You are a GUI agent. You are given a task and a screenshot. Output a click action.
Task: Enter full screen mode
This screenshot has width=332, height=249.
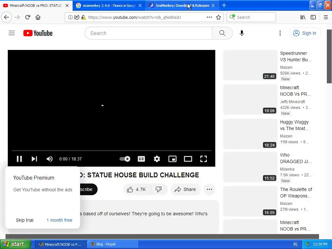[204, 159]
